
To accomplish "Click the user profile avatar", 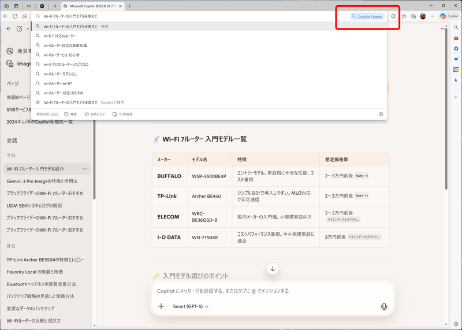I will coord(423,16).
